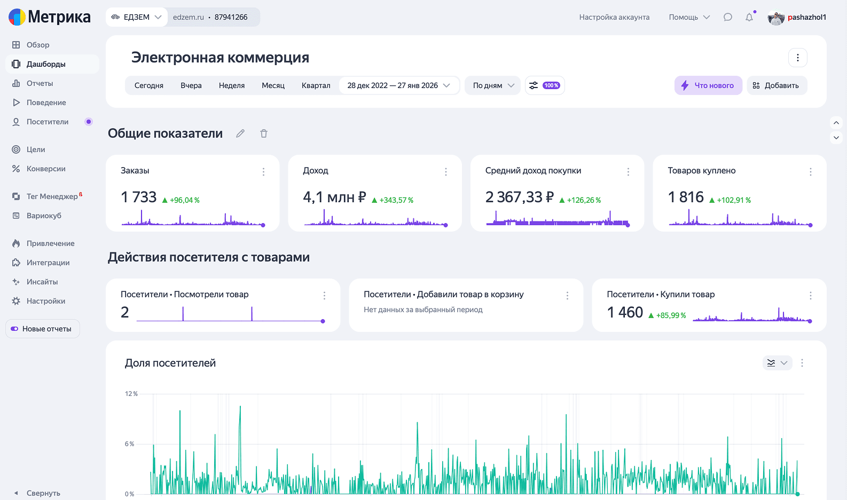Click the Доход sparkline chart
The image size is (847, 500).
[376, 218]
